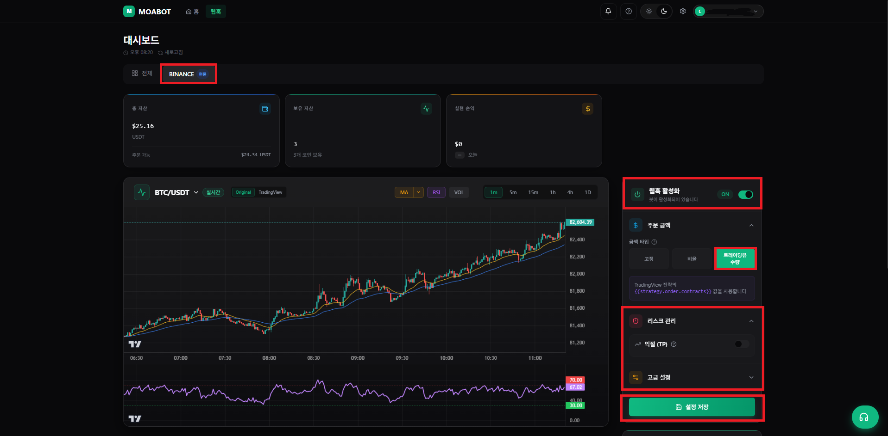Click the 3개 코인 보유 text
Screen dimensions: 888x436
click(x=308, y=155)
